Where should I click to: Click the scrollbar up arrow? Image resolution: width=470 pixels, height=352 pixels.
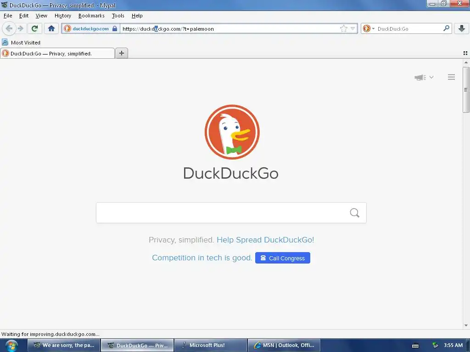tap(466, 62)
